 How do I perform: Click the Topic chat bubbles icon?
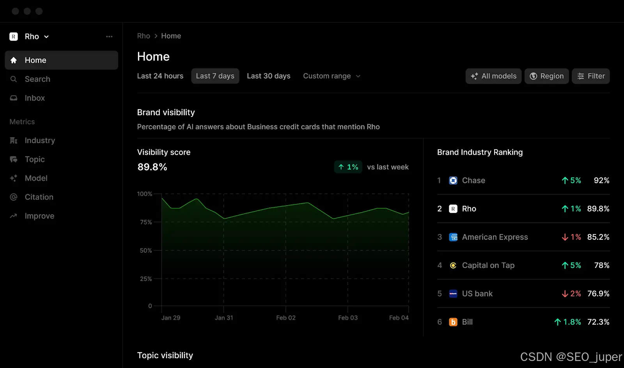[x=14, y=159]
